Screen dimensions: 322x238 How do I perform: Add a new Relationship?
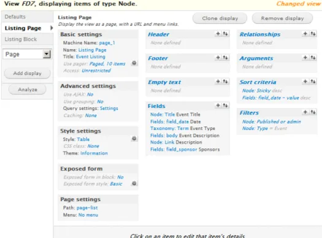[305, 34]
